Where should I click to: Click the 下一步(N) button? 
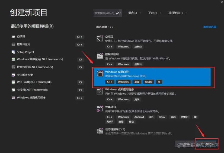207,144
